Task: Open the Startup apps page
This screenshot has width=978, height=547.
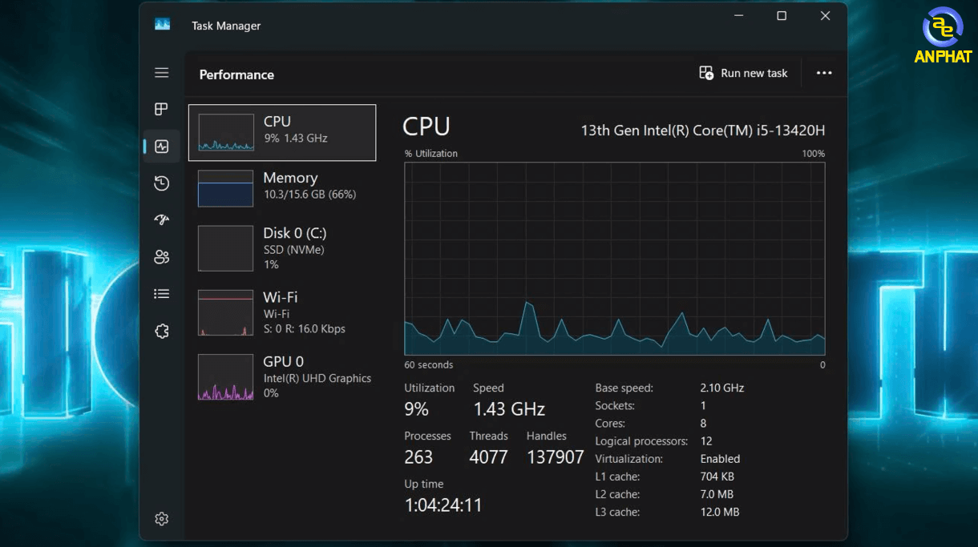Action: click(x=162, y=220)
